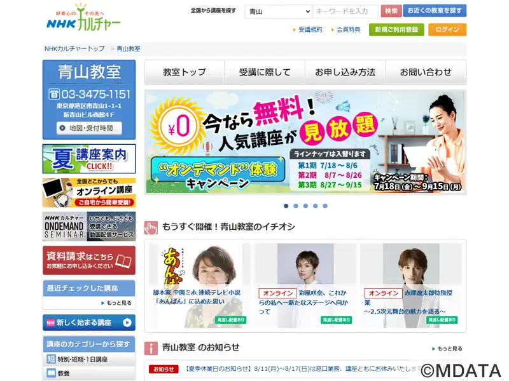Open the お申し込み方法 tab
The width and height of the screenshot is (509, 381).
[345, 72]
